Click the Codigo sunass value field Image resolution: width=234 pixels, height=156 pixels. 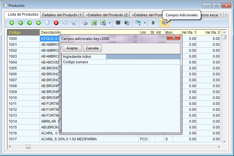143,62
